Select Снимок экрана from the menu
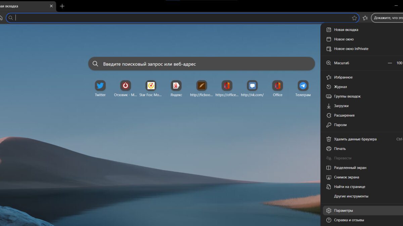This screenshot has height=226, width=403. coord(362,177)
